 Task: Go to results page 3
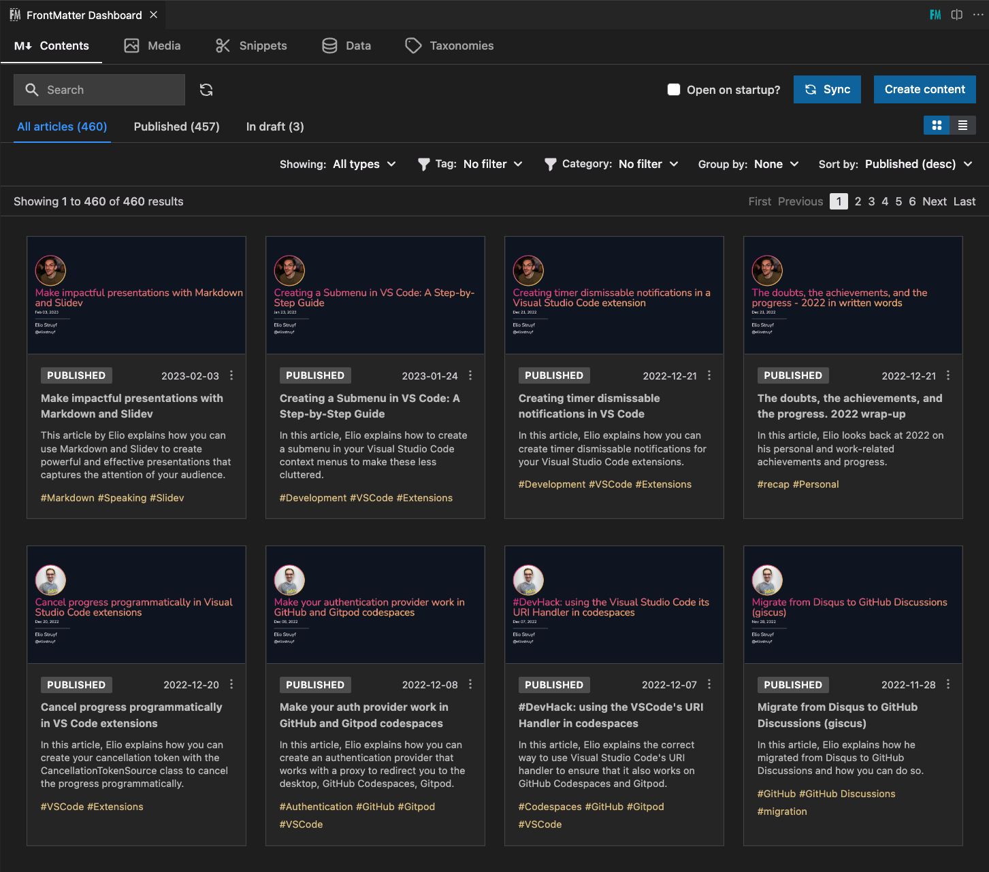(x=871, y=201)
